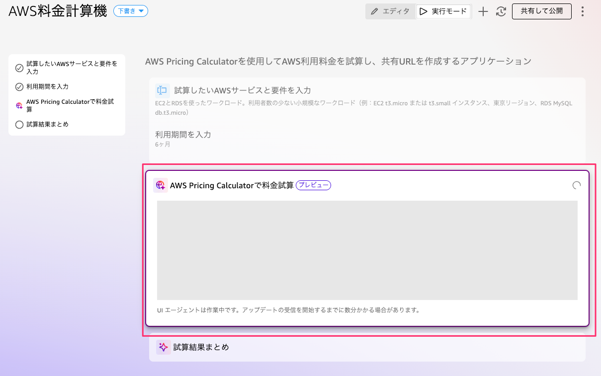Click the sparkle icon on 試算結果まとめ card
The width and height of the screenshot is (601, 376).
click(x=163, y=347)
